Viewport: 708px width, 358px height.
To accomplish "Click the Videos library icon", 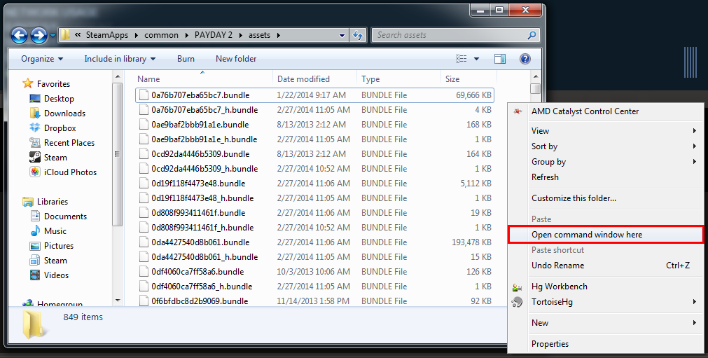I will click(x=35, y=275).
